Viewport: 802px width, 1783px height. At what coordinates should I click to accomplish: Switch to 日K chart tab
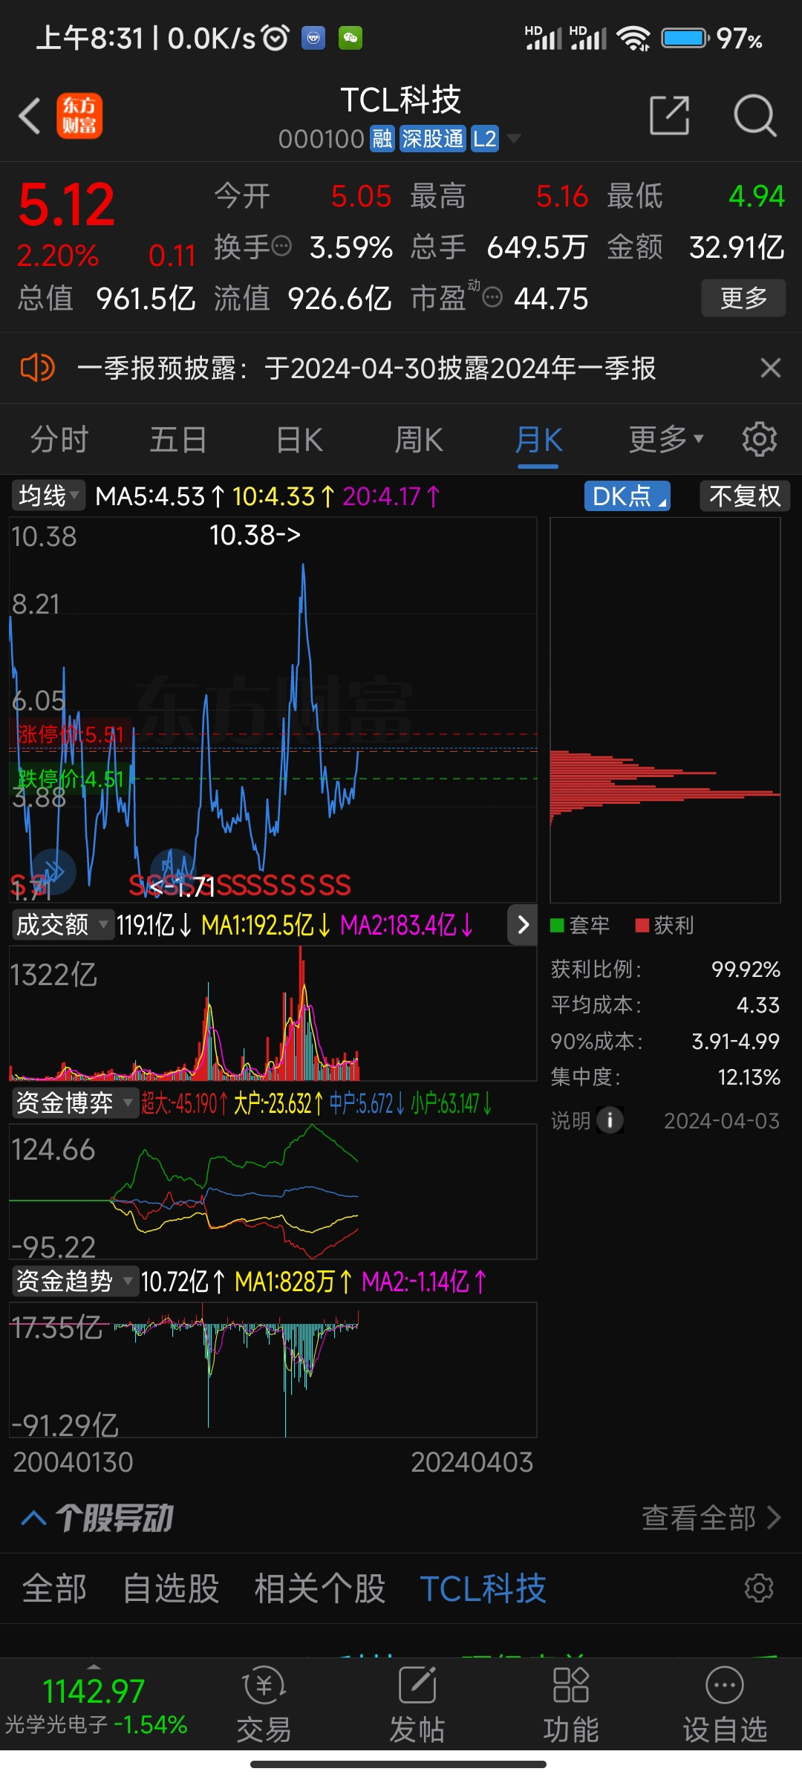299,440
